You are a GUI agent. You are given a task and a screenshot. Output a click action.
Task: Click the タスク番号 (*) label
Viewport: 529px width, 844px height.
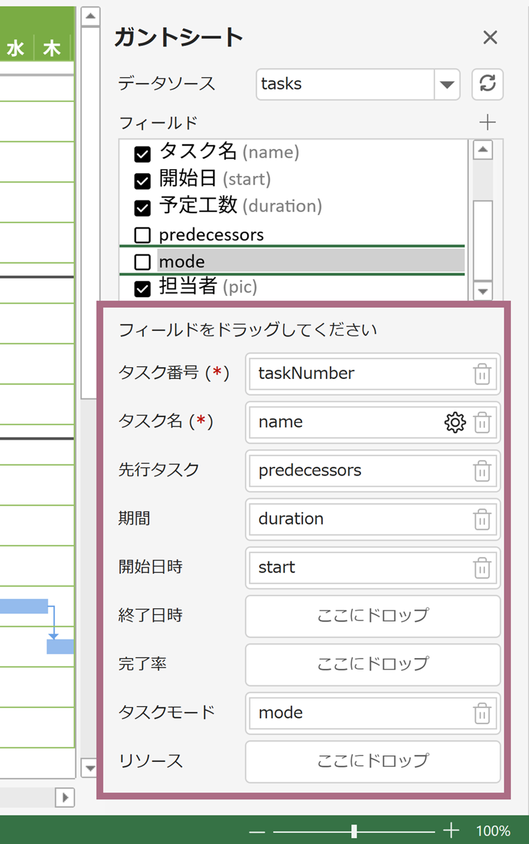point(174,374)
